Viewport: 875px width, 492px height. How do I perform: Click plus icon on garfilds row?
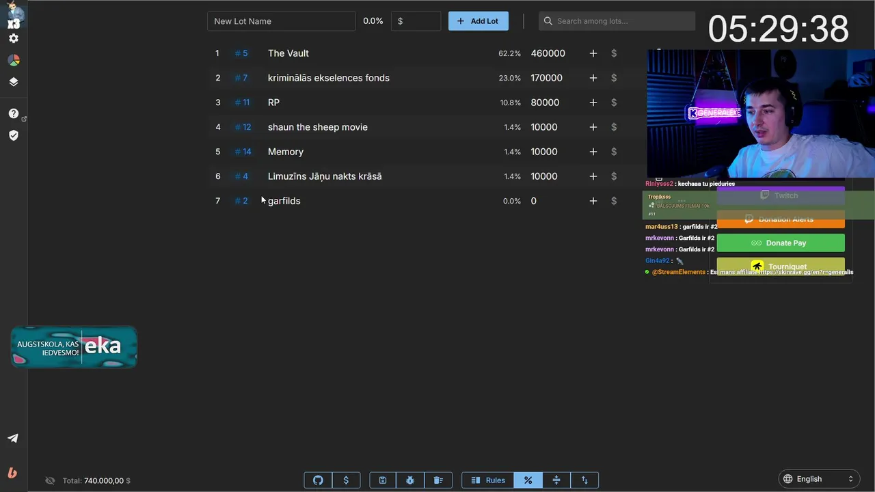pyautogui.click(x=593, y=201)
